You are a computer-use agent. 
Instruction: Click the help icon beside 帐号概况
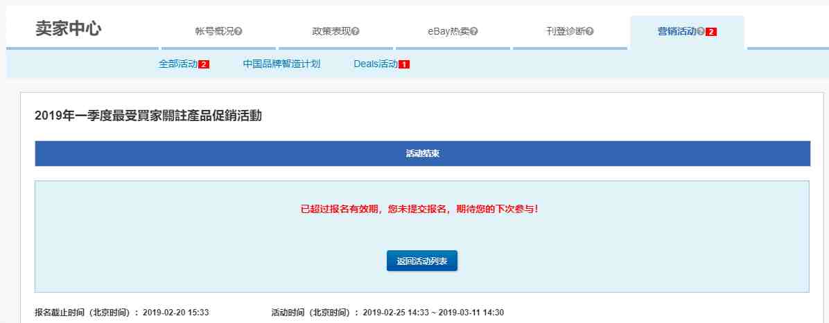(238, 32)
